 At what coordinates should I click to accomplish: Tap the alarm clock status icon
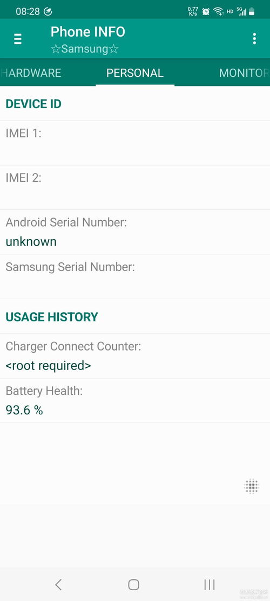tap(206, 11)
